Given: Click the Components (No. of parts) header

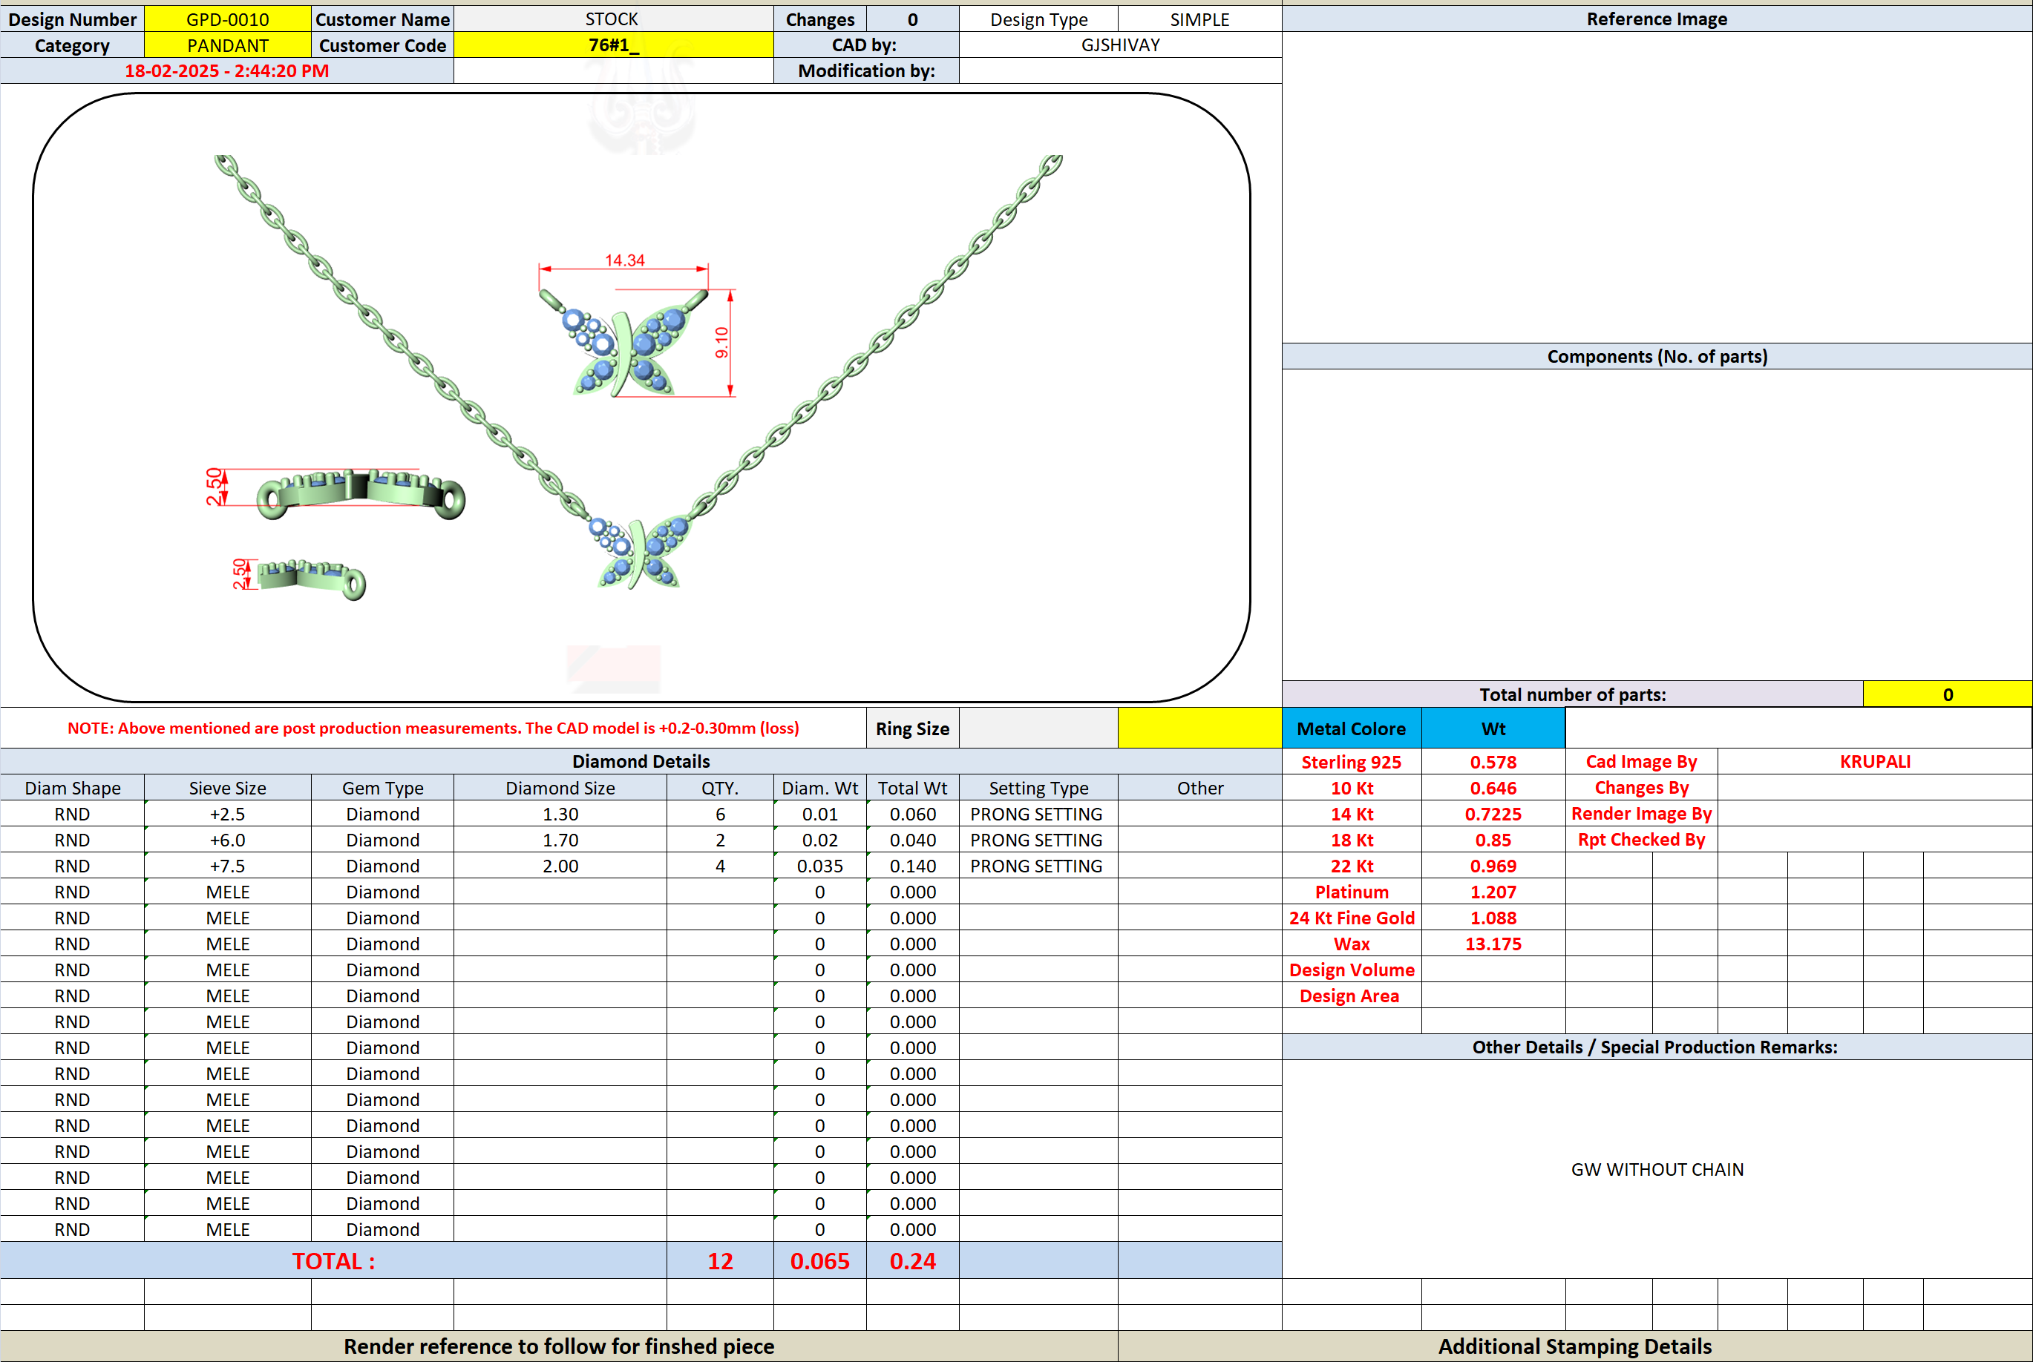Looking at the screenshot, I should (x=1657, y=357).
